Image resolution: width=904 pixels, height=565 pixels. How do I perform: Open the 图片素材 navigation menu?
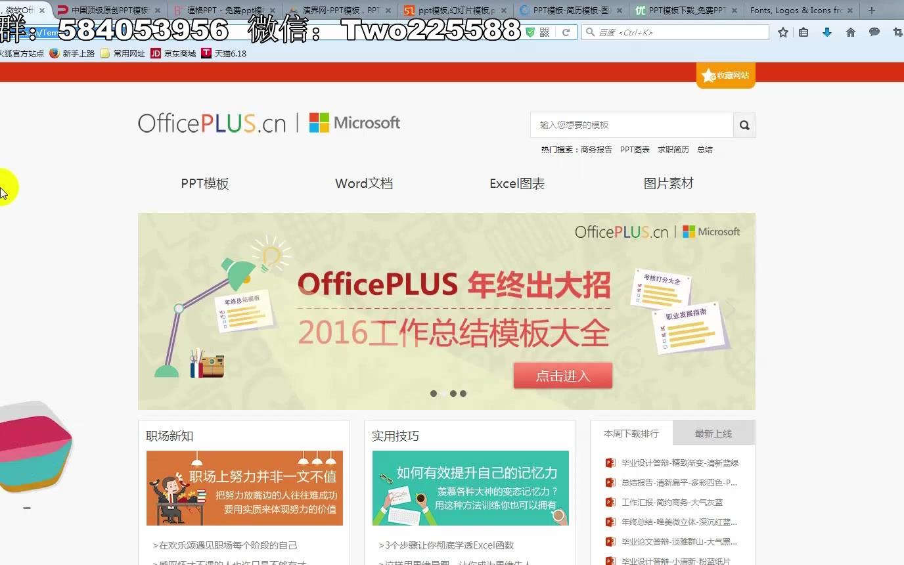(x=669, y=184)
